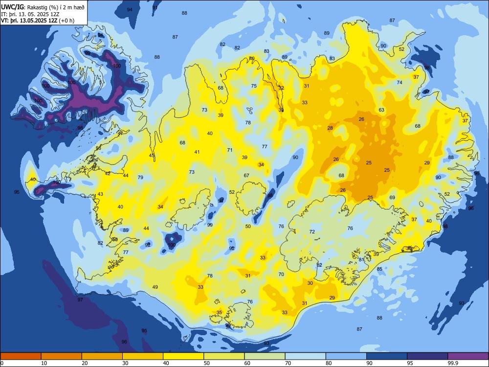Viewport: 489px width, 367px height.
Task: Click the 'IT: þri. 13. 05. 2025 12Z' line
Action: pos(30,14)
